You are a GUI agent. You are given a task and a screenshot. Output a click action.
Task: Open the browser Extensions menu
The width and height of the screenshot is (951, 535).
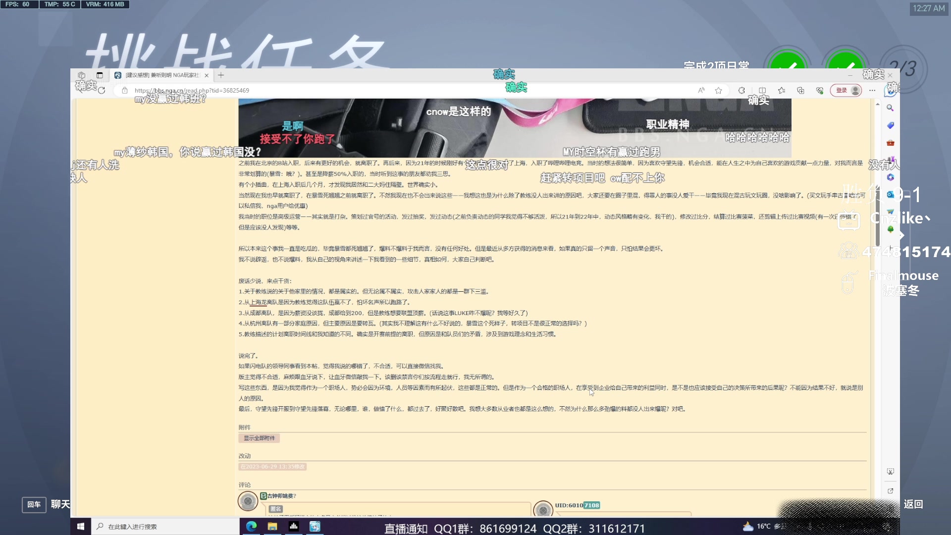pyautogui.click(x=741, y=91)
